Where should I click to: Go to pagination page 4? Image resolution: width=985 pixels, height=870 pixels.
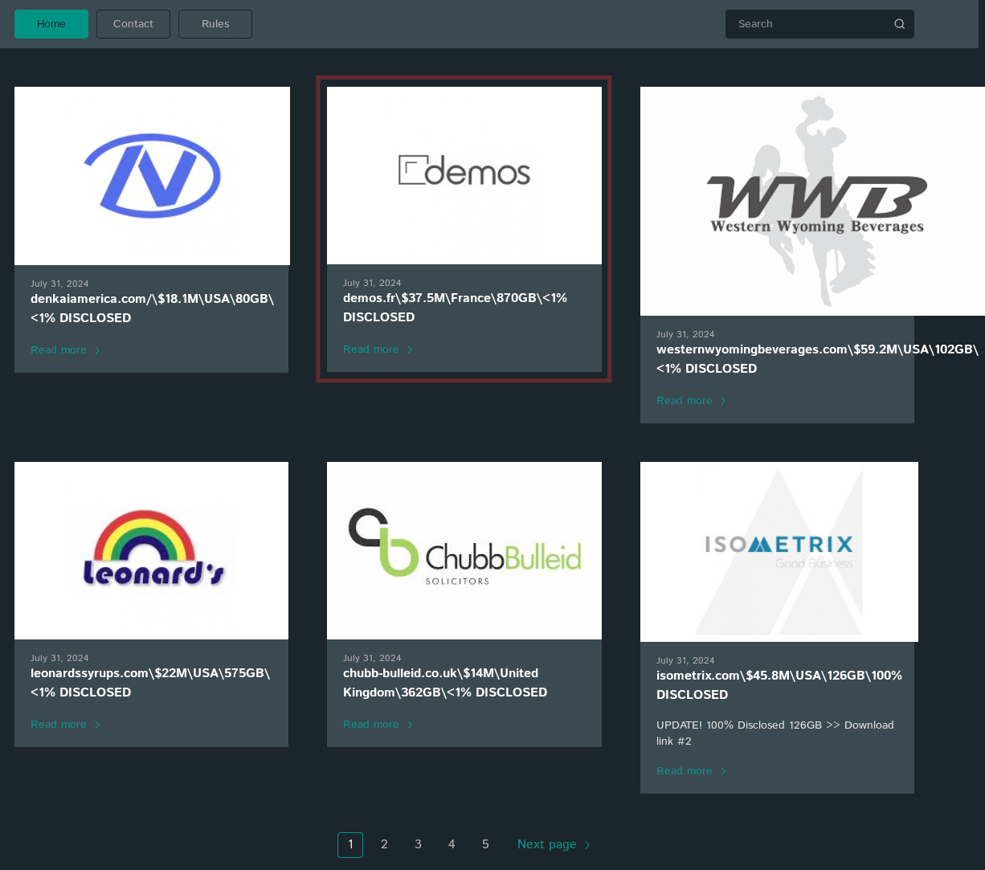(452, 845)
